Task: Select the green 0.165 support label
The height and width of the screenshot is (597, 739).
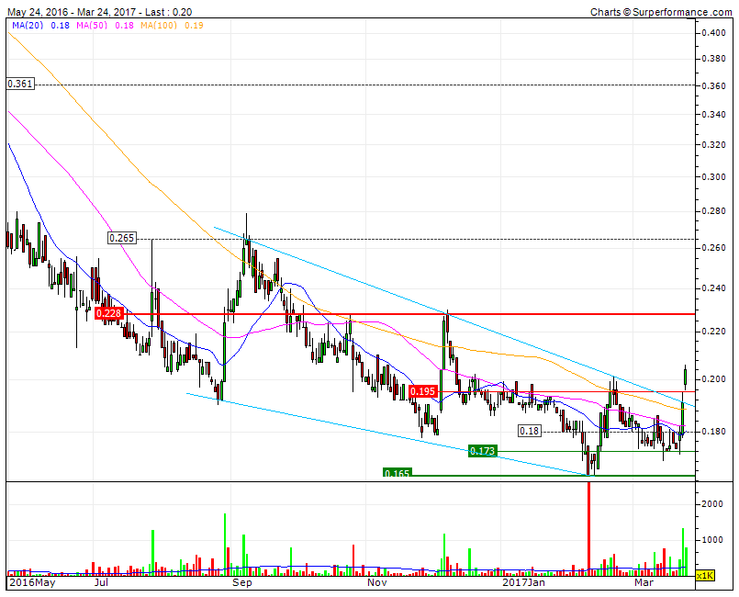Action: 397,472
